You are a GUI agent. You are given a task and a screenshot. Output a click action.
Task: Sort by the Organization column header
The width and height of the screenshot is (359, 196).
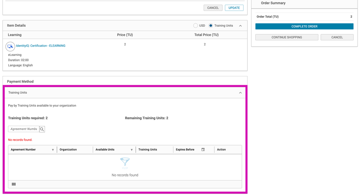[x=68, y=150]
